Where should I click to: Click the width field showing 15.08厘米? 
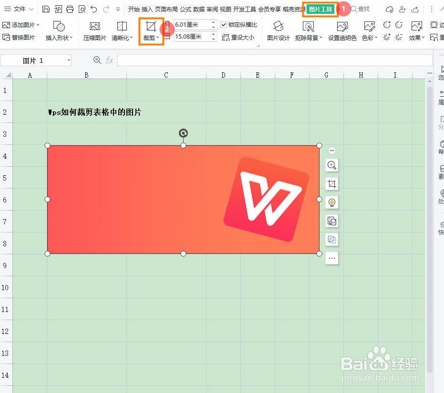click(192, 37)
